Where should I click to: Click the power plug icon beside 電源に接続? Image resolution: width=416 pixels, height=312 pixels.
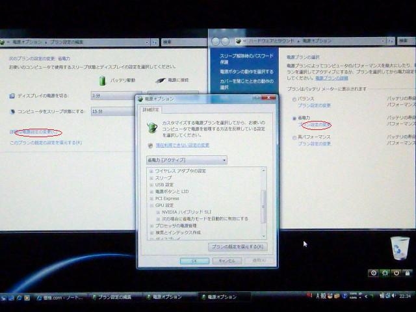tap(160, 80)
